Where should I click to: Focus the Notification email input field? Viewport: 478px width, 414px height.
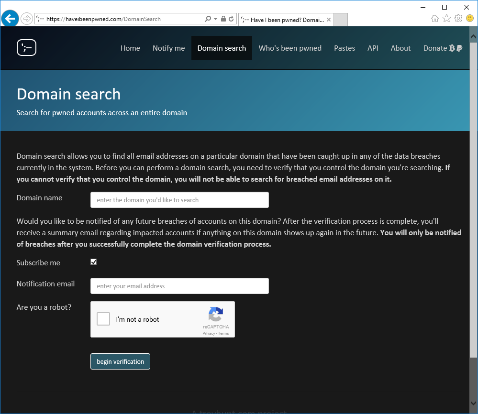[x=179, y=286]
